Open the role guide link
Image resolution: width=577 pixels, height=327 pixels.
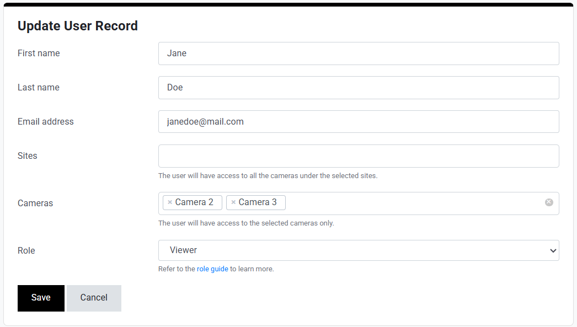tap(212, 269)
